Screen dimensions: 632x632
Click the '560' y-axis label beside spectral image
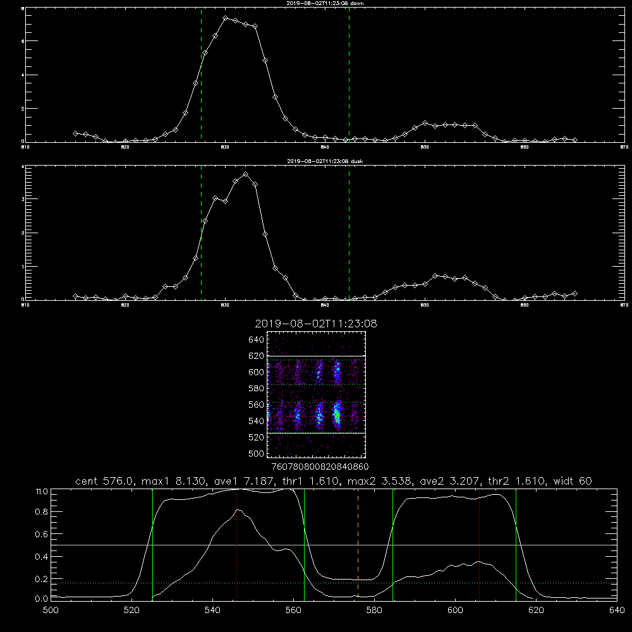point(257,404)
